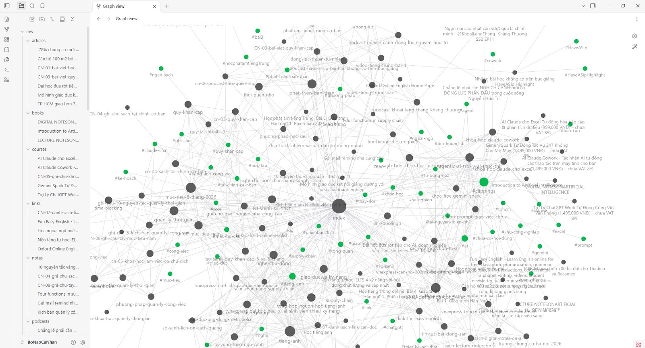Open a new tab with plus button

(167, 6)
